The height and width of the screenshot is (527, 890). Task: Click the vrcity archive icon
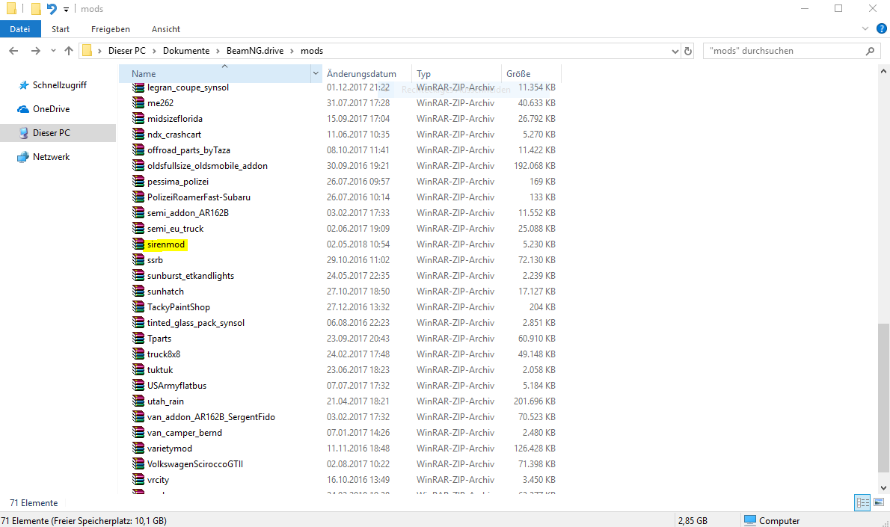(138, 479)
